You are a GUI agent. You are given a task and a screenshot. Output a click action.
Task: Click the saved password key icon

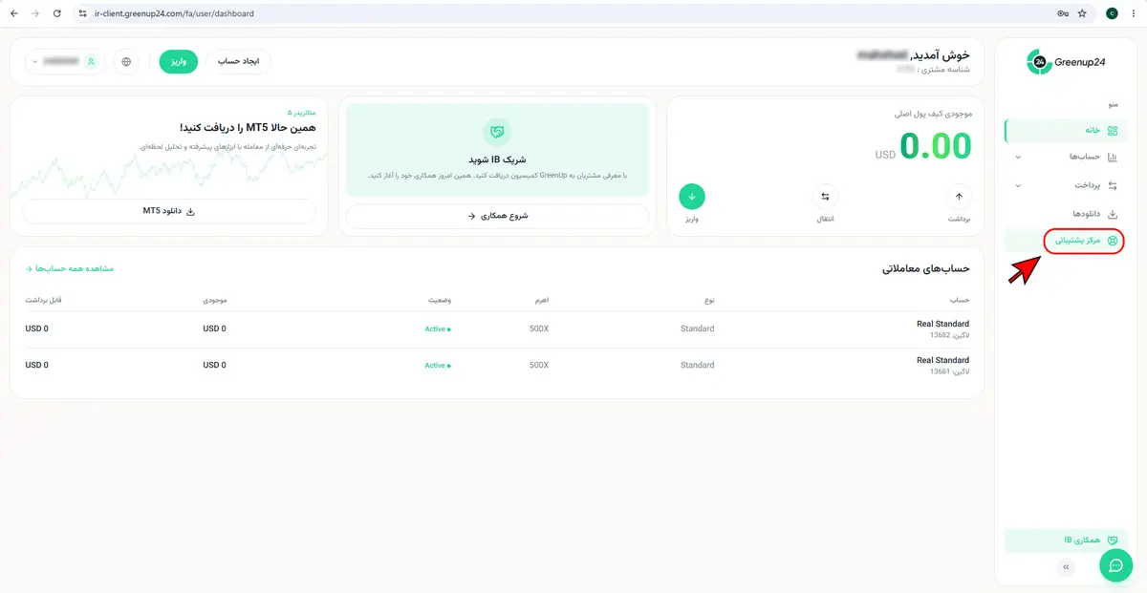coord(1063,13)
